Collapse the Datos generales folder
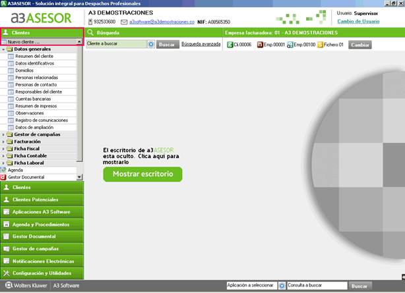This screenshot has width=405, height=293. [3, 49]
